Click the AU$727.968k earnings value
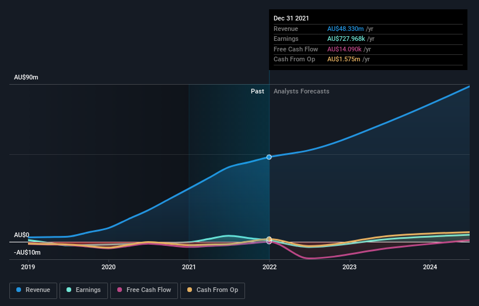479x306 pixels. pos(346,39)
